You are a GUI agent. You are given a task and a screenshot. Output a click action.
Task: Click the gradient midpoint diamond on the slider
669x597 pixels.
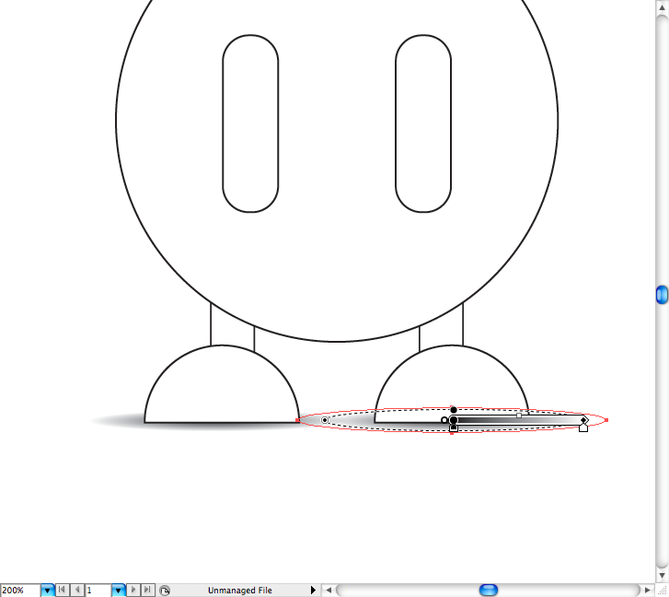pos(519,416)
